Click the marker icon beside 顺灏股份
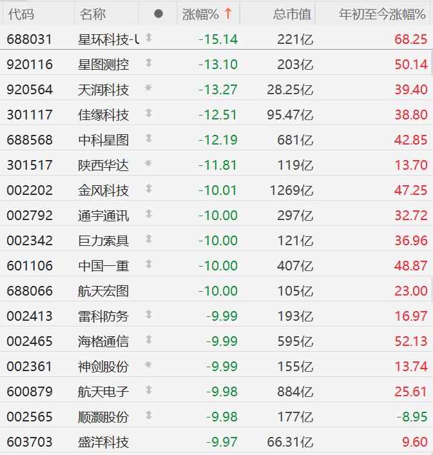The width and height of the screenshot is (433, 455). tap(149, 415)
